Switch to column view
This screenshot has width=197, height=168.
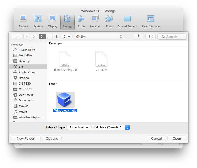[56, 37]
